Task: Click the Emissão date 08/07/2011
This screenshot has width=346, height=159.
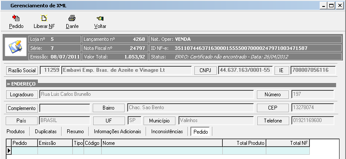Action: (65, 57)
